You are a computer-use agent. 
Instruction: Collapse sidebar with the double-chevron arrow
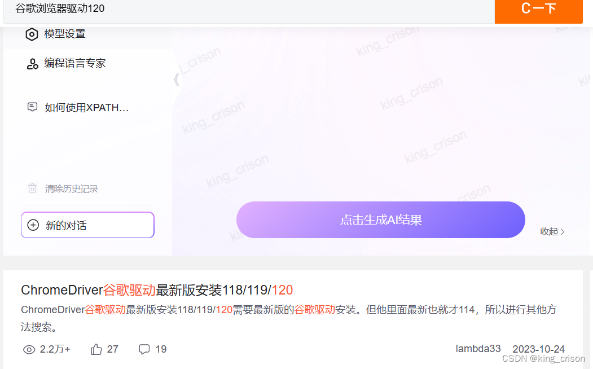(177, 80)
